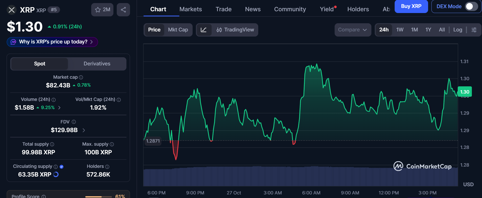Toggle DEX Mode switch
482x198 pixels.
(471, 6)
